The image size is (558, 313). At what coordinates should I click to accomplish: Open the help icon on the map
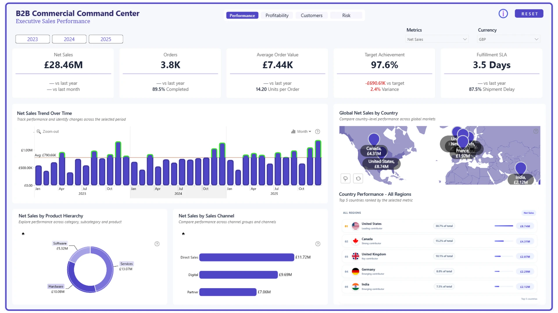[x=536, y=131]
